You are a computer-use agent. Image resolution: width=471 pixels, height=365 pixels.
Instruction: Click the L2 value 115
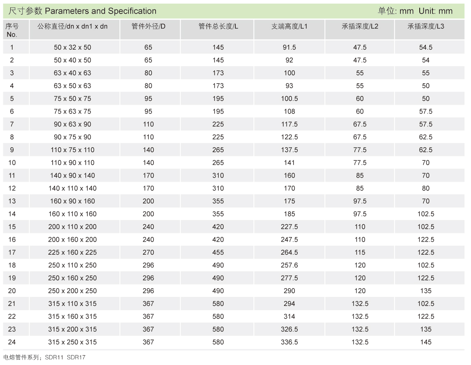tap(360, 252)
